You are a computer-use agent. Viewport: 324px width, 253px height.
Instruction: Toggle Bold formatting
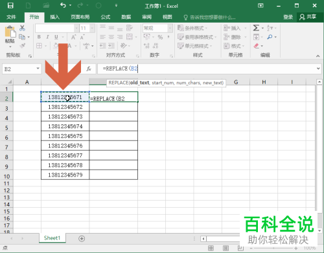coord(39,37)
